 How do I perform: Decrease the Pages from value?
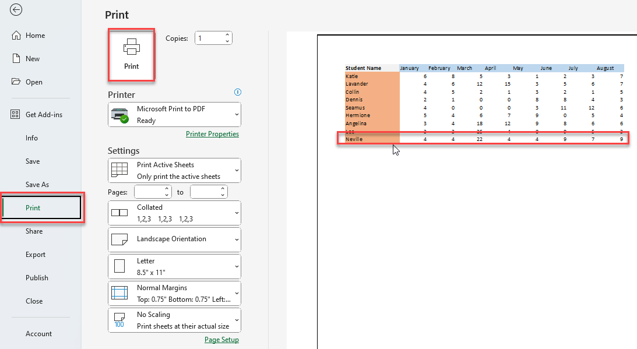tap(167, 195)
